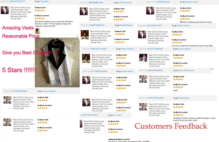This screenshot has width=219, height=142.
Task: Open buyer anwar aladwani profile
Action: (49, 91)
